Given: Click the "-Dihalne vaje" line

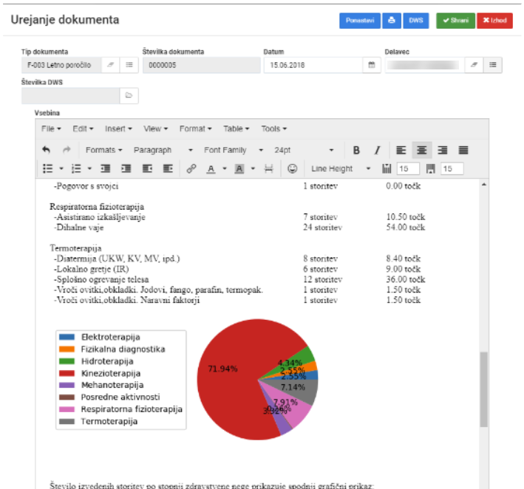Looking at the screenshot, I should pos(79,228).
